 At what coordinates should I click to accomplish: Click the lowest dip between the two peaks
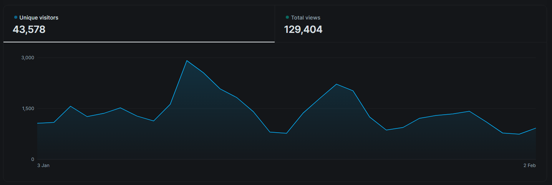(x=286, y=133)
